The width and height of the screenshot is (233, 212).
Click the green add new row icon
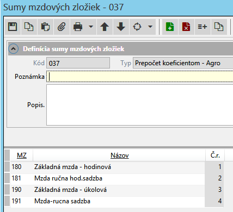170,27
